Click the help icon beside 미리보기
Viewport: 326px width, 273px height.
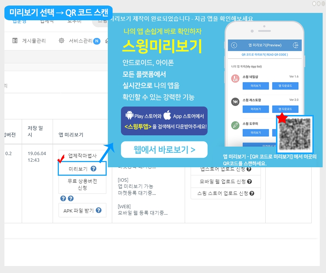93,169
